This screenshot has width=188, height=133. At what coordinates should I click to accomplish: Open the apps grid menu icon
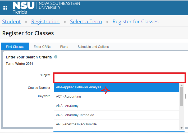[5, 8]
